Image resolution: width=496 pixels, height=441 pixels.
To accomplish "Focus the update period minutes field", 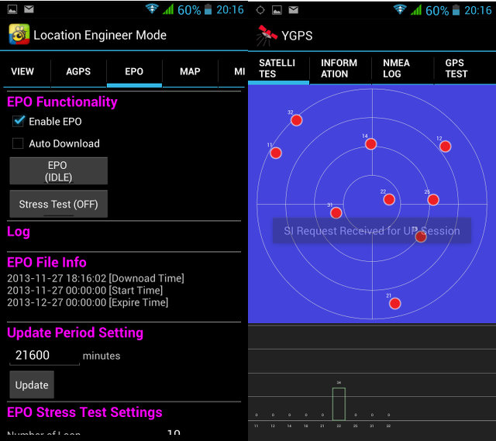I will click(x=45, y=355).
